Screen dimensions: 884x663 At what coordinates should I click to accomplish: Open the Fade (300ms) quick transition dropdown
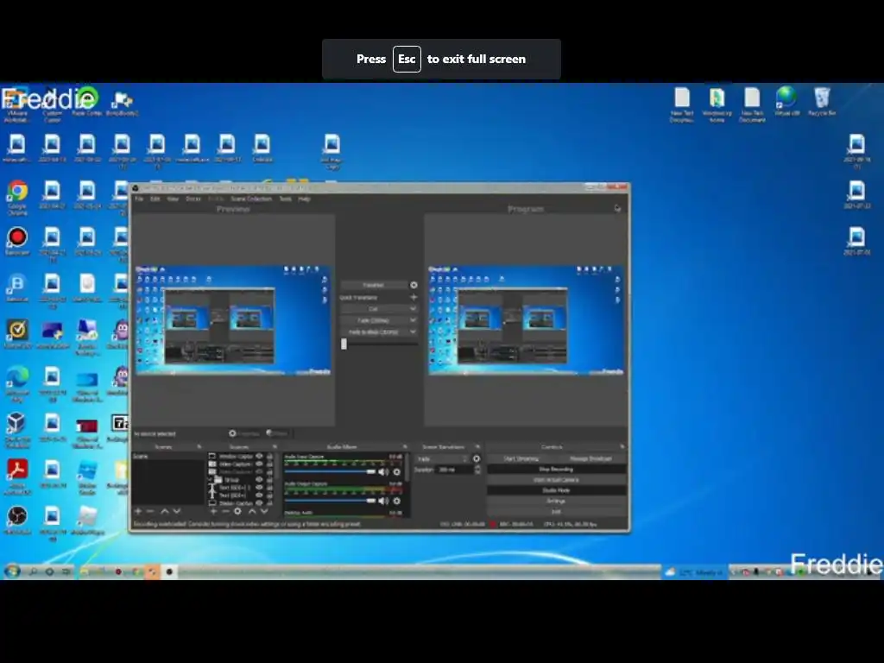[413, 320]
